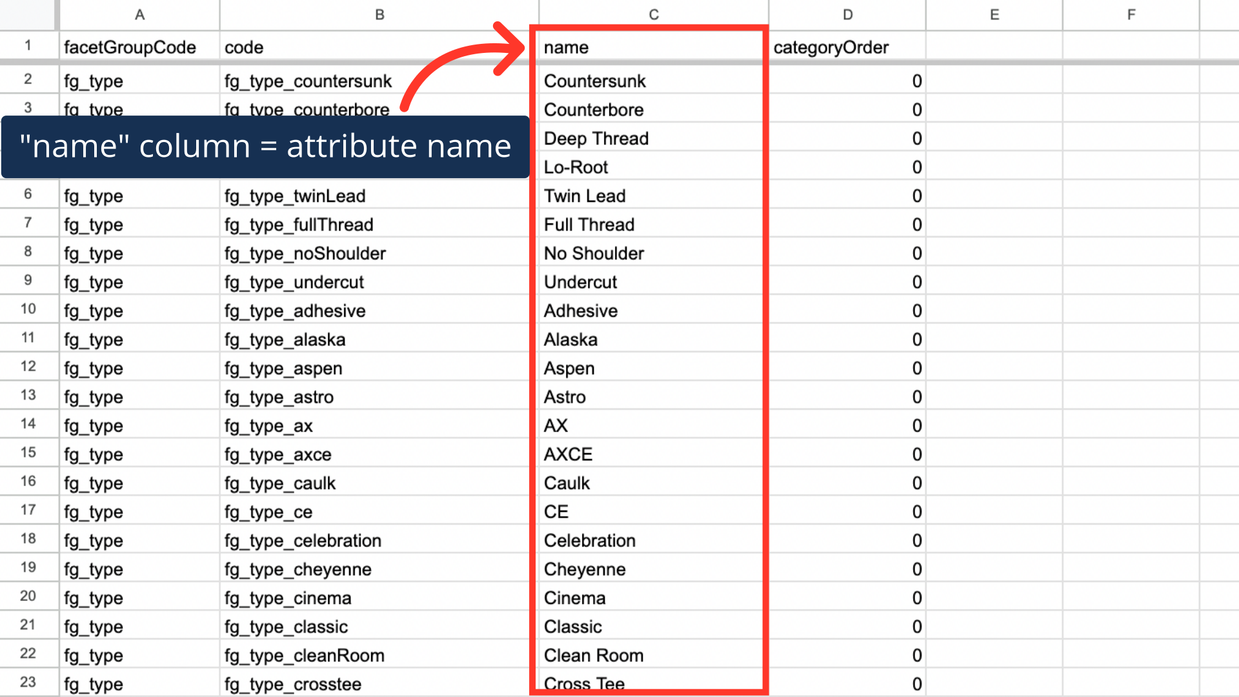Select cell containing 'fg_type_countersunk'
1239x697 pixels.
(x=308, y=81)
